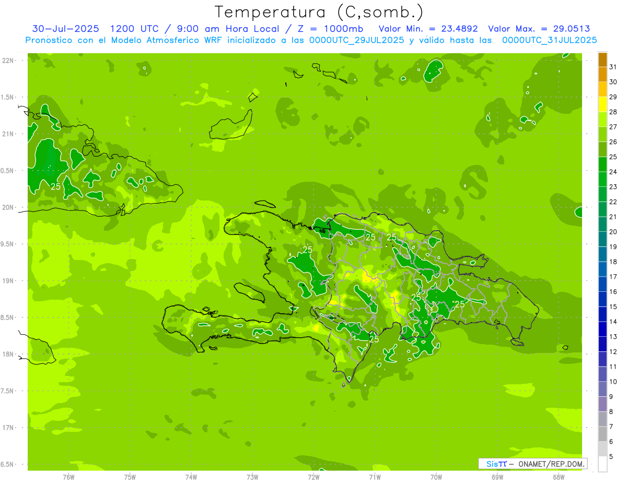Click the SisTT ONAMET/REP.DOM. watermark label
The width and height of the screenshot is (627, 484).
[532, 464]
